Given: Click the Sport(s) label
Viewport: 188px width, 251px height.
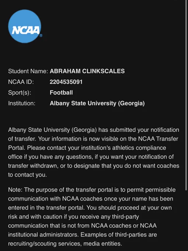Looking at the screenshot, I should 20,93.
